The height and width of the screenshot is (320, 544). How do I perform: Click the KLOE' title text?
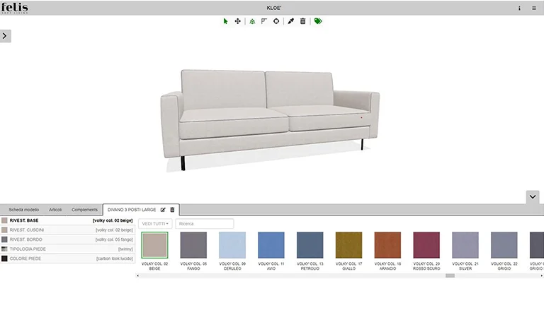coord(274,8)
